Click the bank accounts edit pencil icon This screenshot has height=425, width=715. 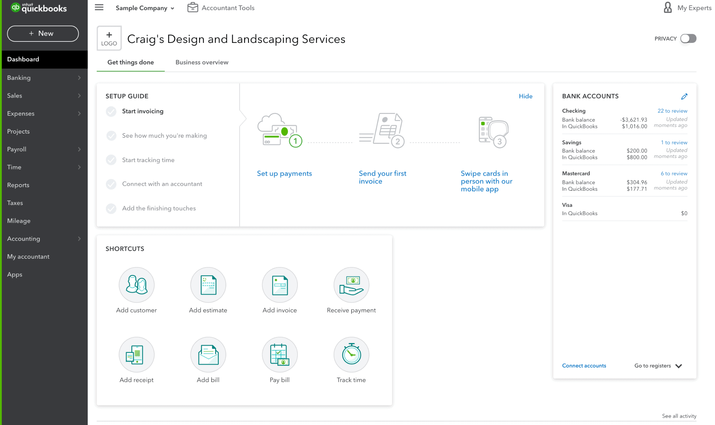[684, 96]
